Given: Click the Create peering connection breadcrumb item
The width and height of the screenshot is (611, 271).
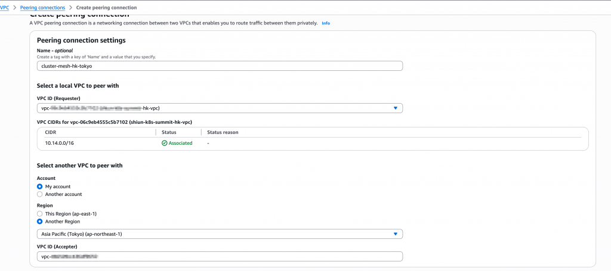Looking at the screenshot, I should pos(106,7).
